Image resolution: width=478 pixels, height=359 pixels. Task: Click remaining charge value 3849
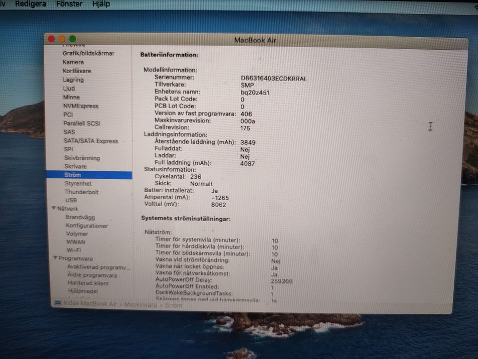(x=248, y=142)
